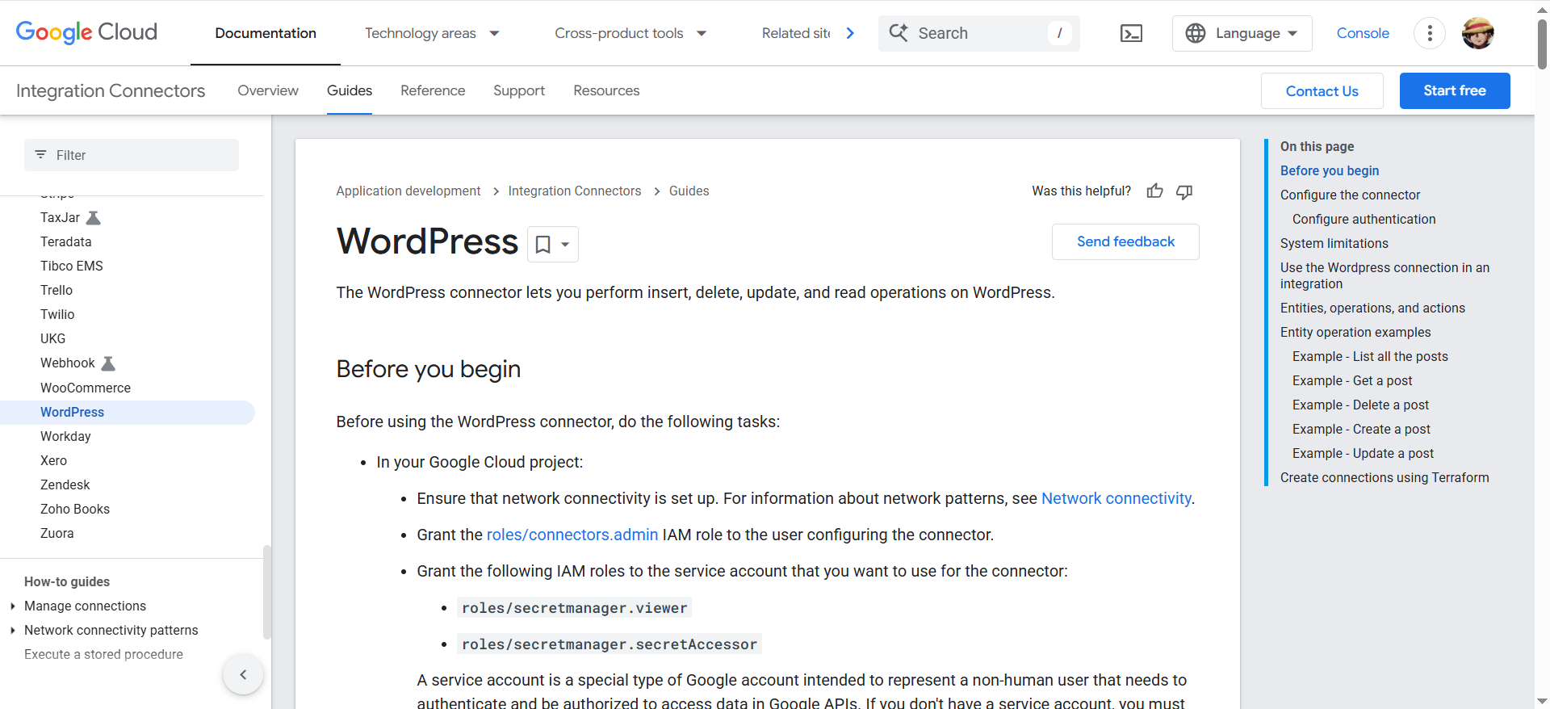The height and width of the screenshot is (709, 1550).
Task: Switch to the Guides tab
Action: coord(350,90)
